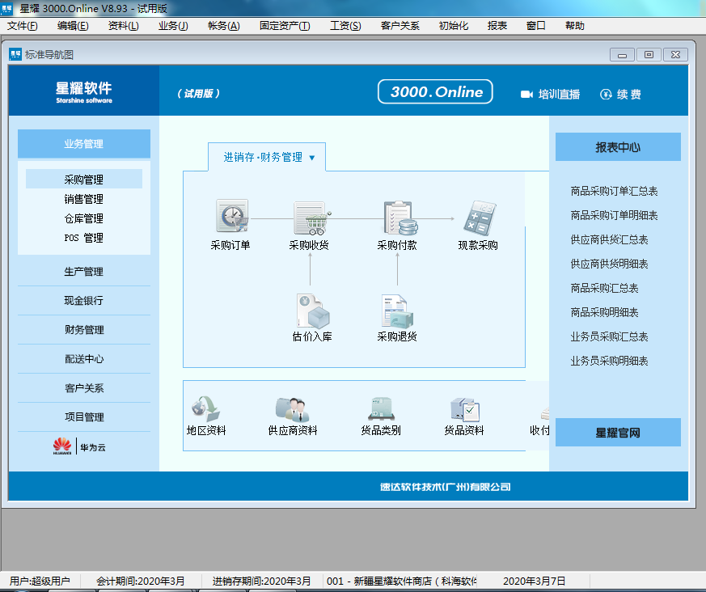Select 采购管理 in the sidebar
706x592 pixels.
click(84, 180)
